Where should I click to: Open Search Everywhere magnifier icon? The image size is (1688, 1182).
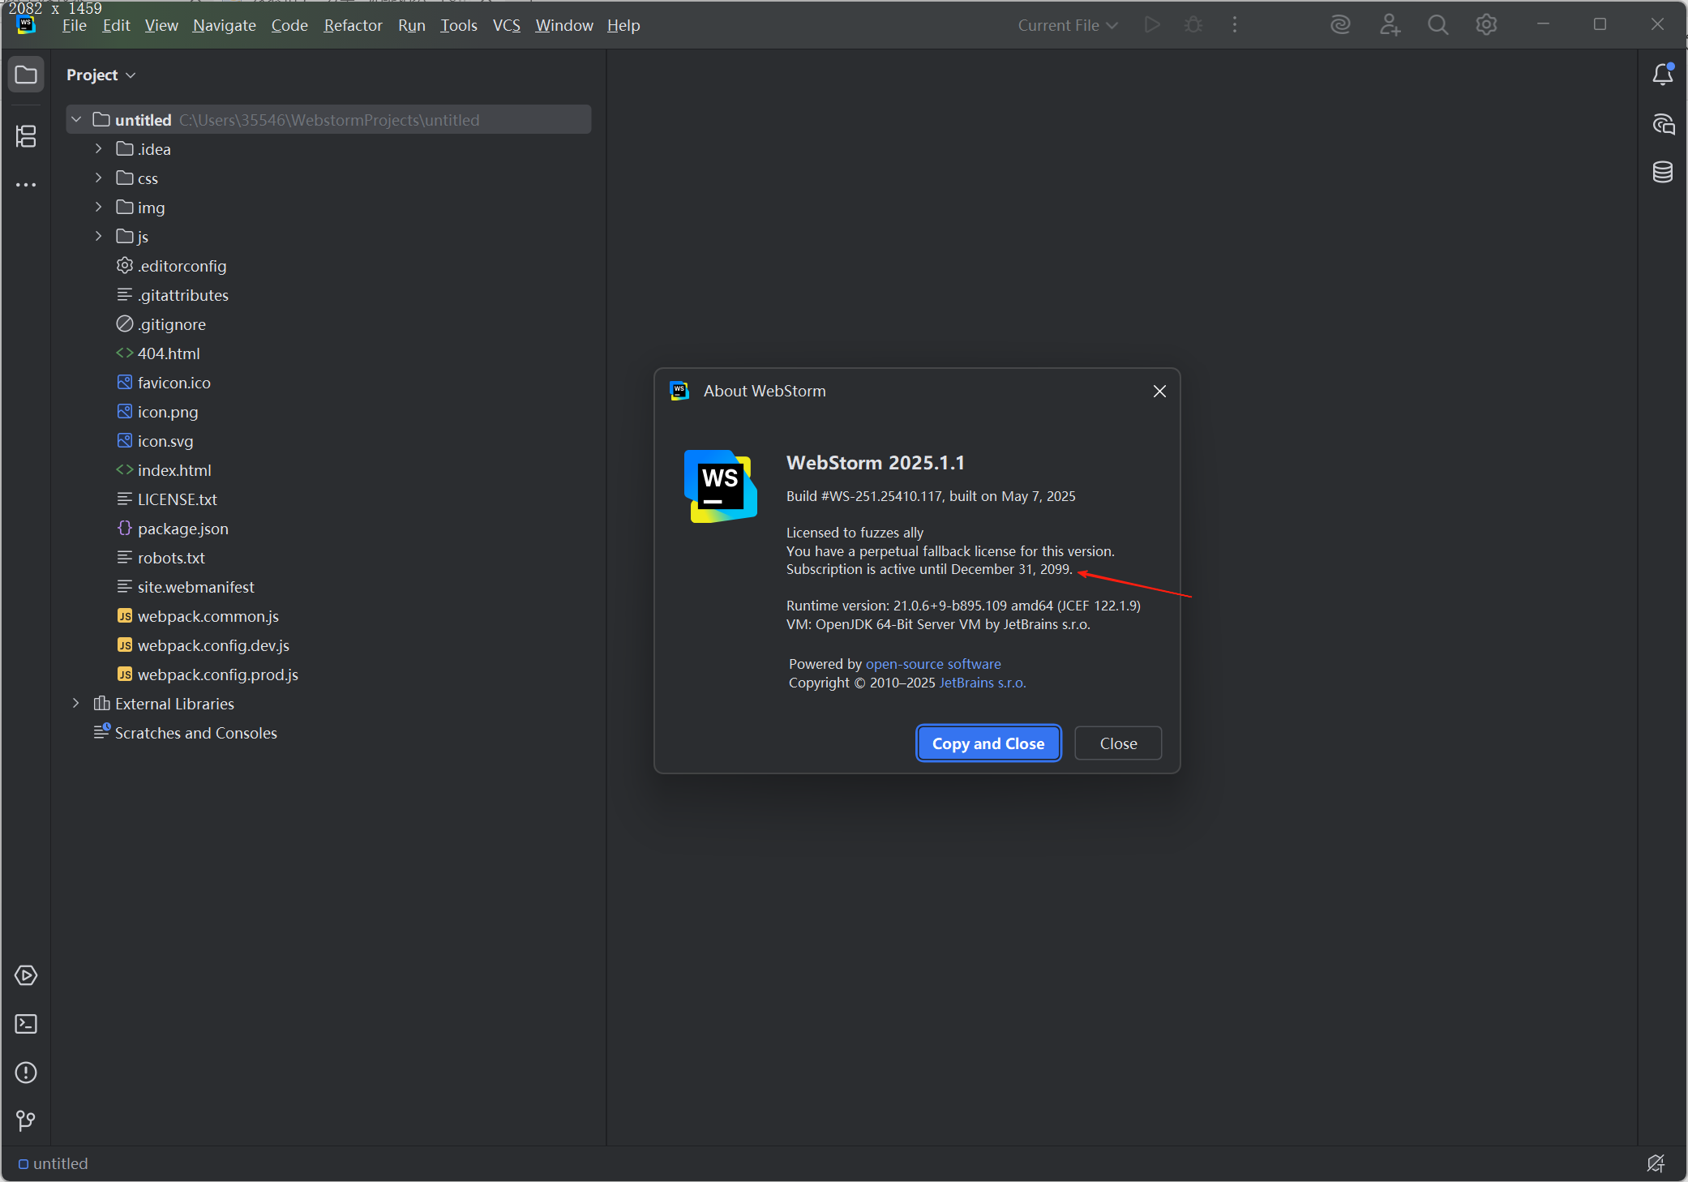tap(1437, 25)
